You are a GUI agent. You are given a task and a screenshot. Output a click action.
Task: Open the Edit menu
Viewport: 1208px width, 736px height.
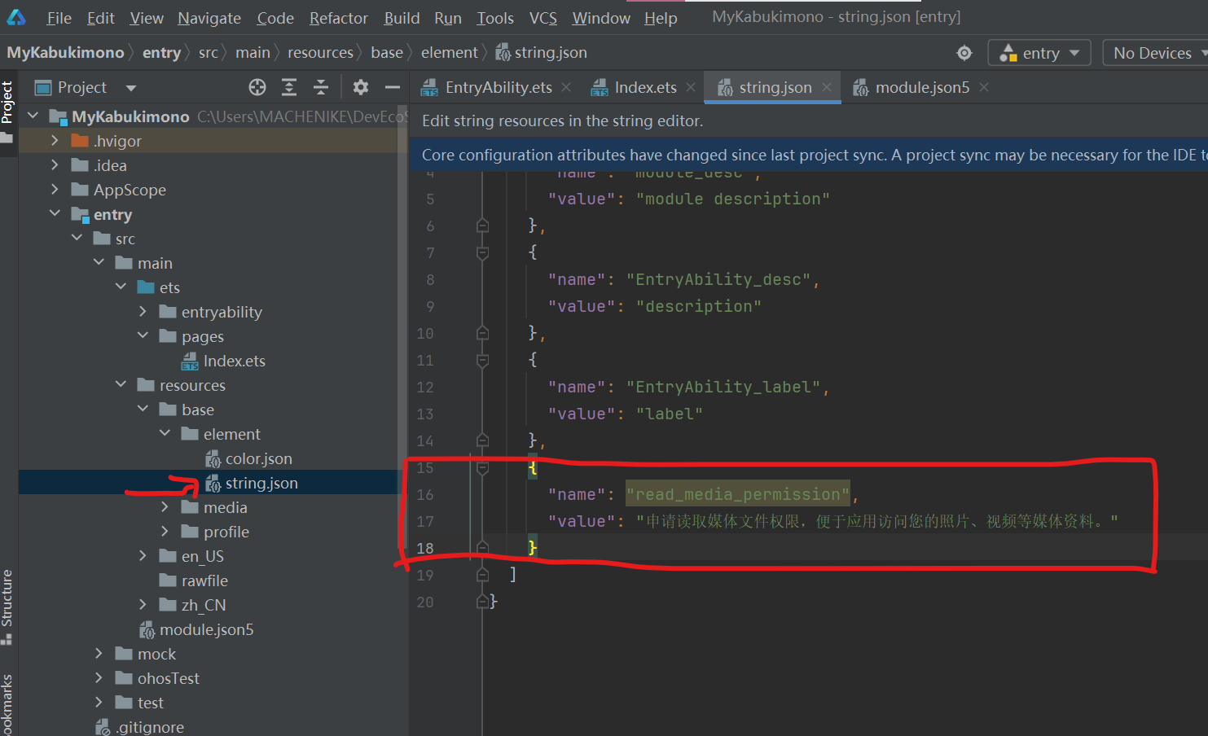pos(101,18)
